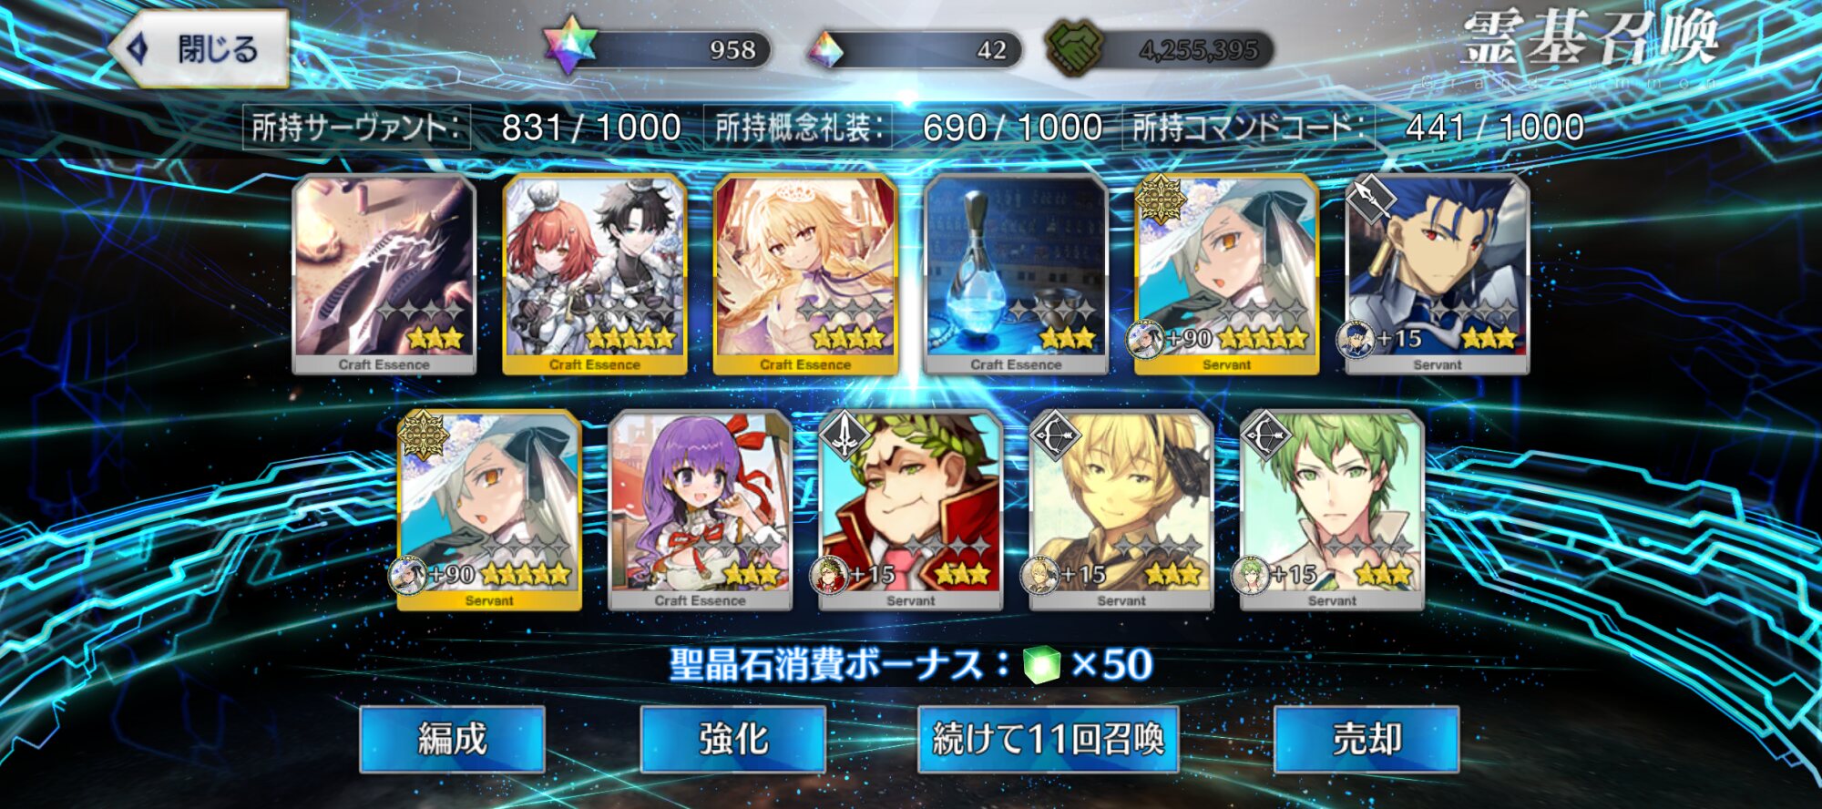Screen dimensions: 1822x809
Task: Select the blonde girl with tiara Craft Essence
Action: coord(805,274)
